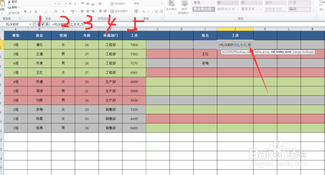Apply the 检查单元格 cell style

click(x=204, y=9)
